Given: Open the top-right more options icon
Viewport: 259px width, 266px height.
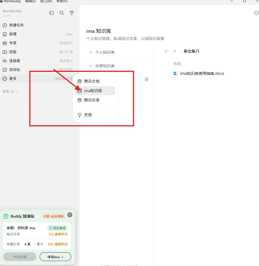Looking at the screenshot, I should coord(256,13).
